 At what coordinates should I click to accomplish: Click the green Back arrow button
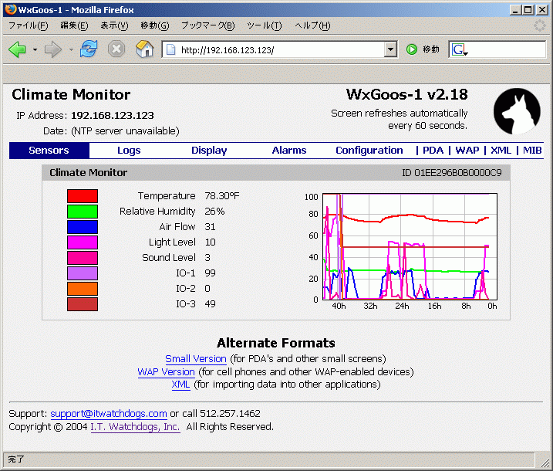click(x=17, y=49)
